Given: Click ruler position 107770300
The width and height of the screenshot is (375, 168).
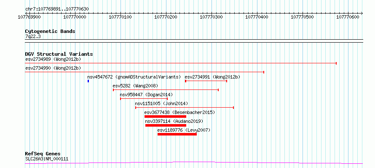Looking at the screenshot, I should tap(212, 17).
